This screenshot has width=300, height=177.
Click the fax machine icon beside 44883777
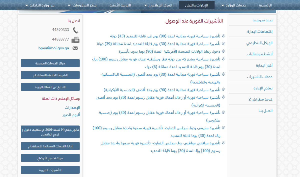75,40
